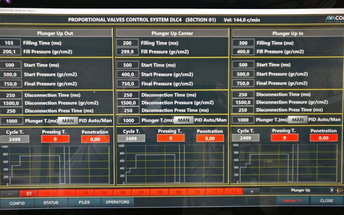344x215 pixels.
Task: Edit Disconnection Press Time Plunger Up In
Action: click(x=243, y=110)
